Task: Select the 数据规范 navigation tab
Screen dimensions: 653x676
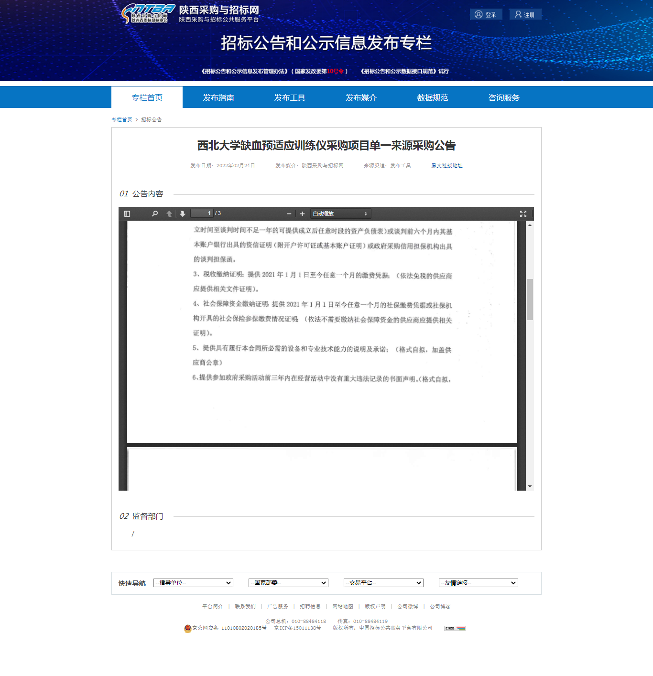Action: click(432, 97)
